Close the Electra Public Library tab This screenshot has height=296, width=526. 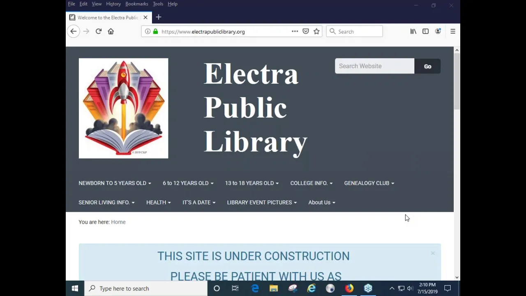click(x=145, y=17)
